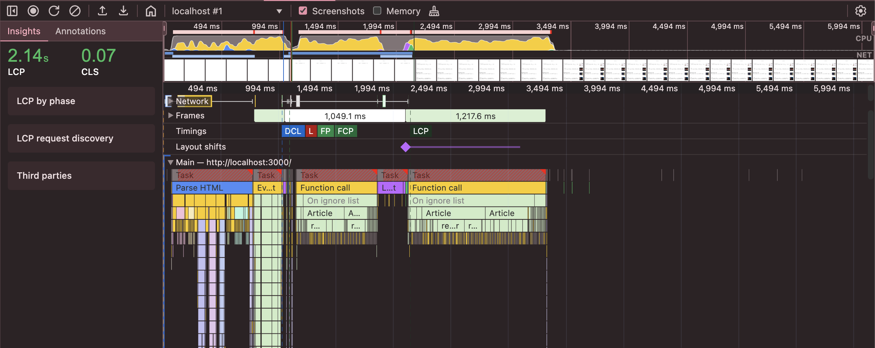Open the LCP by phase insight
The width and height of the screenshot is (875, 348).
click(x=81, y=101)
